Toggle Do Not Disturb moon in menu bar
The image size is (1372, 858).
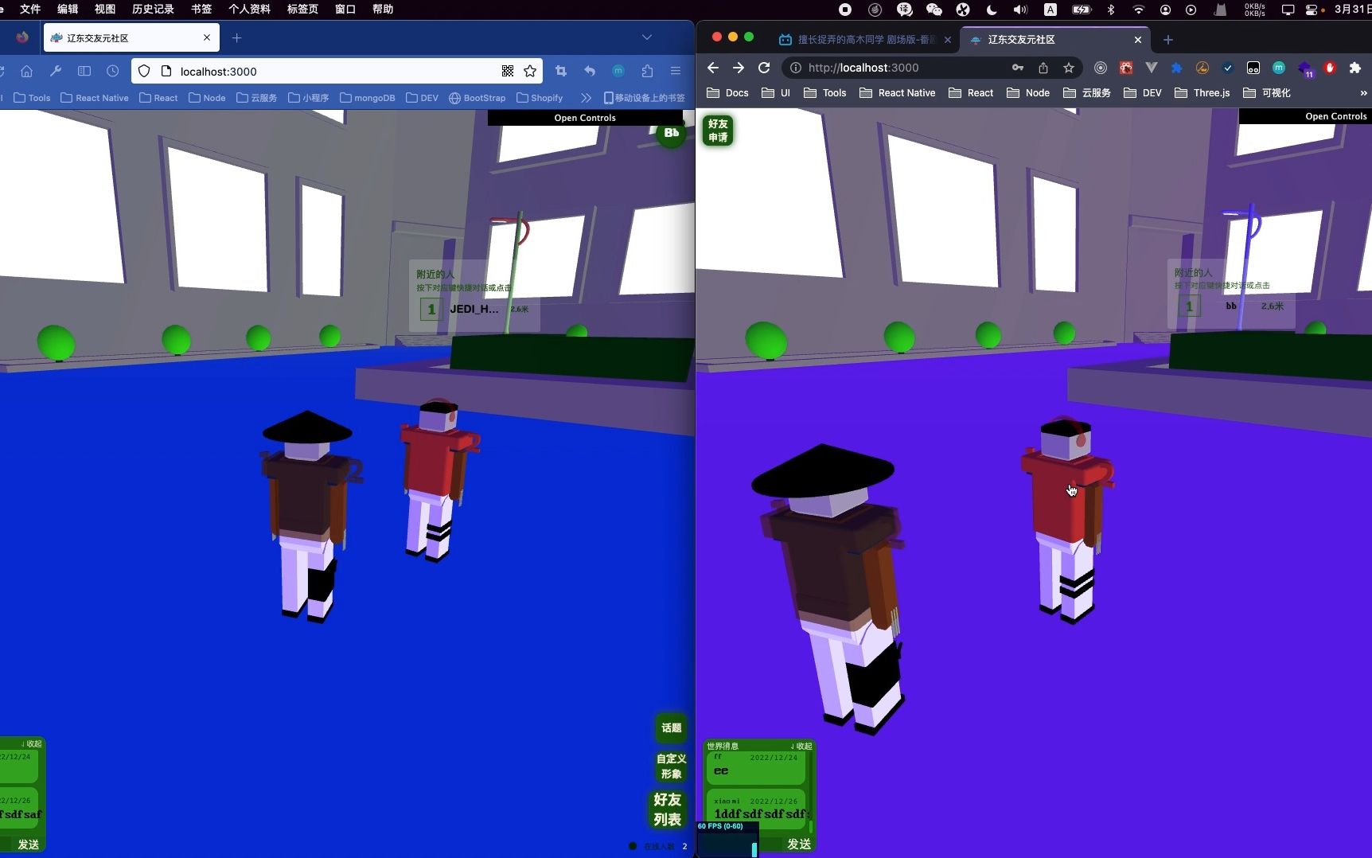tap(992, 10)
